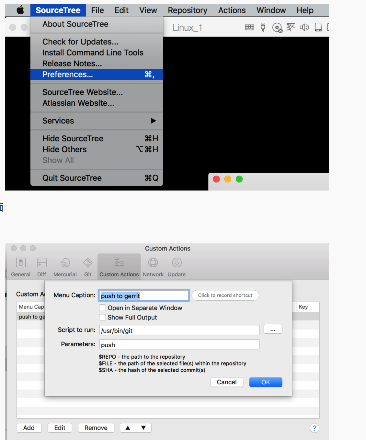The image size is (366, 440).
Task: Click the help question mark button
Action: click(315, 428)
